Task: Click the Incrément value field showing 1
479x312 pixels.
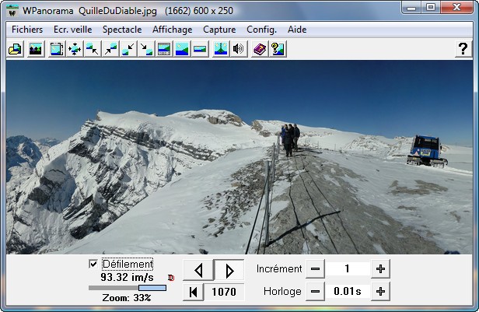Action: [348, 269]
